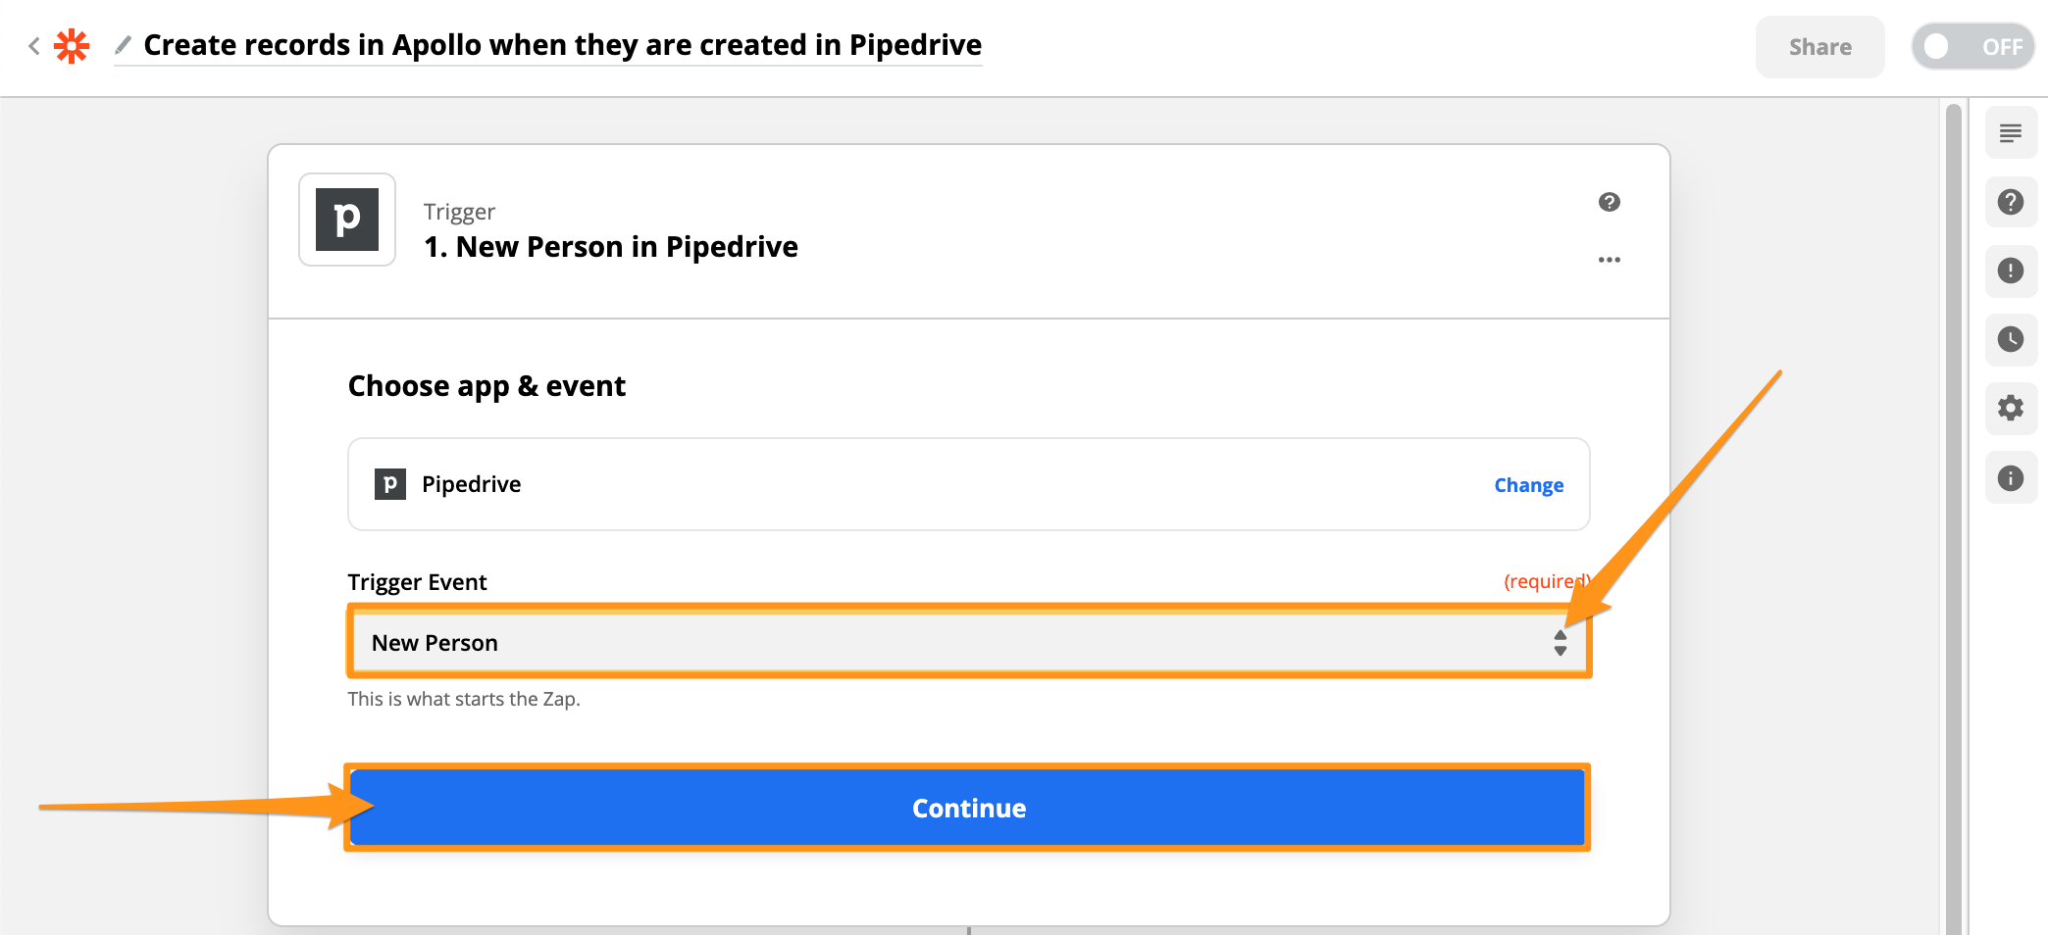This screenshot has height=935, width=2048.
Task: Open the exclamation alert icon in sidebar
Action: (2011, 271)
